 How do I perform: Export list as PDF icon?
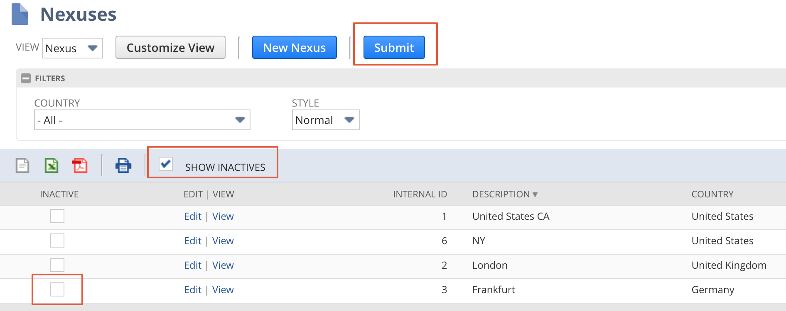click(80, 165)
